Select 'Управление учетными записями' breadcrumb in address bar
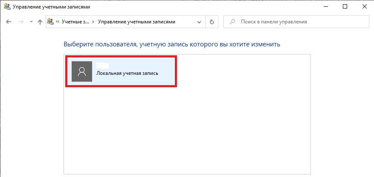374x177 pixels. tap(136, 22)
